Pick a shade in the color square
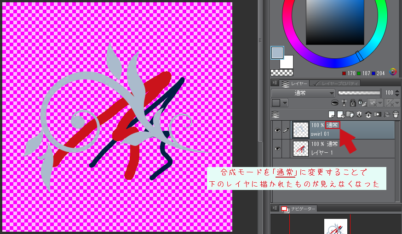402x234 pixels. (x=335, y=22)
